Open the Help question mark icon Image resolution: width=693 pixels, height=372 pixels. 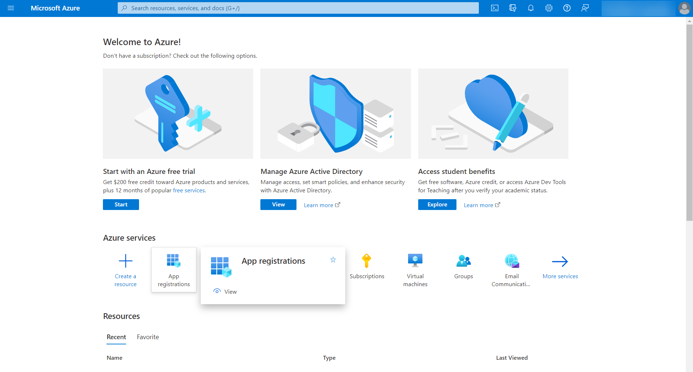(x=567, y=8)
